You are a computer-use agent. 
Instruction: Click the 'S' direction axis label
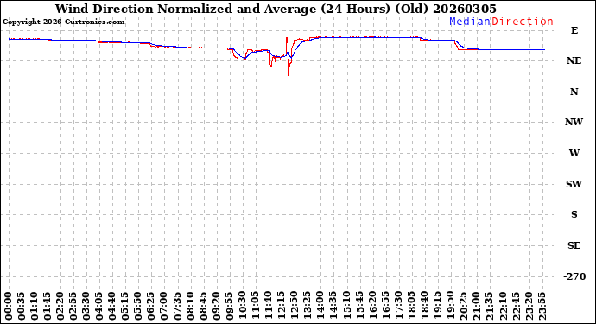pos(574,214)
